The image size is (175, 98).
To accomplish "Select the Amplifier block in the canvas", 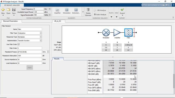I will (x=117, y=32).
